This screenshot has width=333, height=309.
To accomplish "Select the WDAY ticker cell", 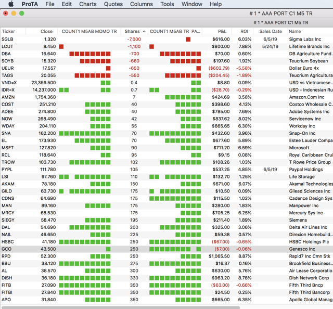I will (8, 126).
